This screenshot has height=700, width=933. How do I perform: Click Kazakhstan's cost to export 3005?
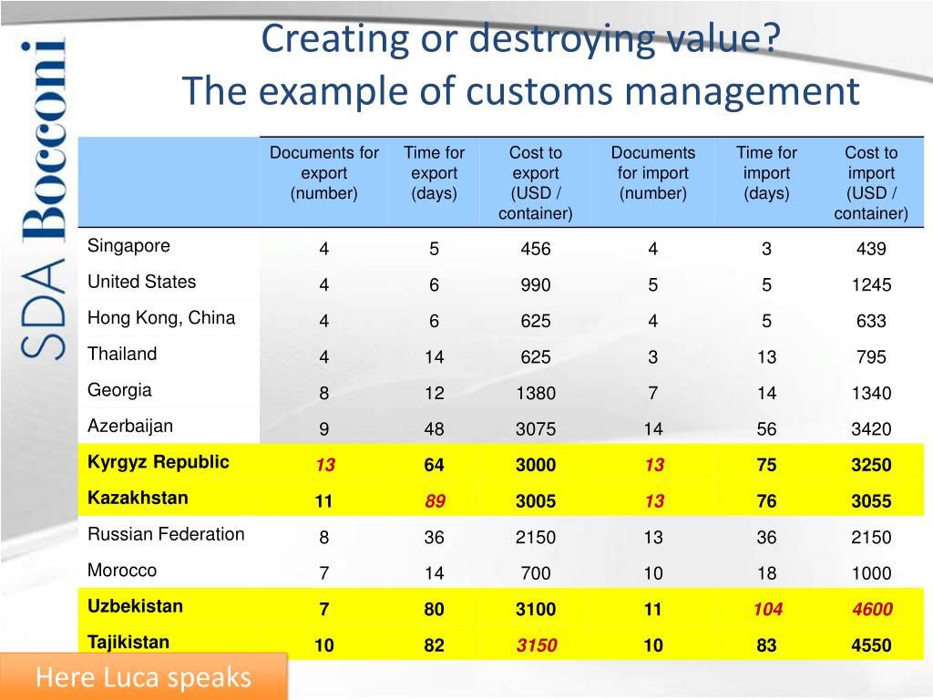536,501
